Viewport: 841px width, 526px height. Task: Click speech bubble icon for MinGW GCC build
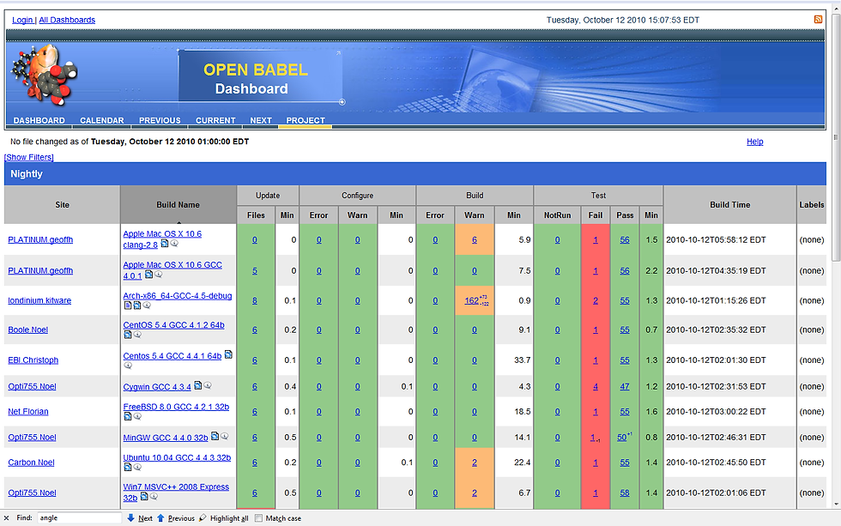click(225, 436)
